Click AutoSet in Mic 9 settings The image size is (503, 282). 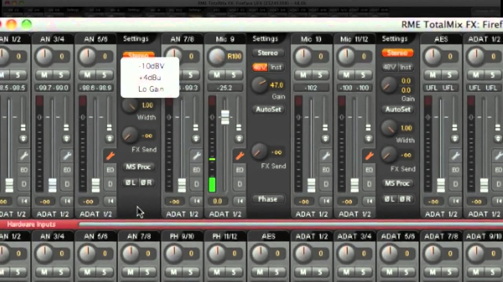268,109
